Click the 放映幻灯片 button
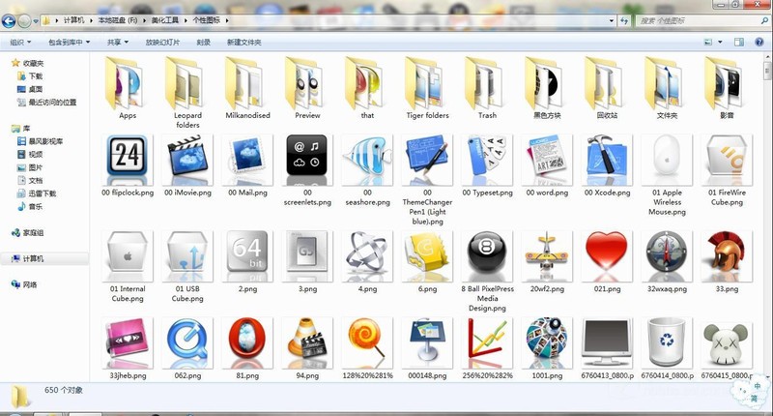The image size is (773, 416). click(x=162, y=43)
